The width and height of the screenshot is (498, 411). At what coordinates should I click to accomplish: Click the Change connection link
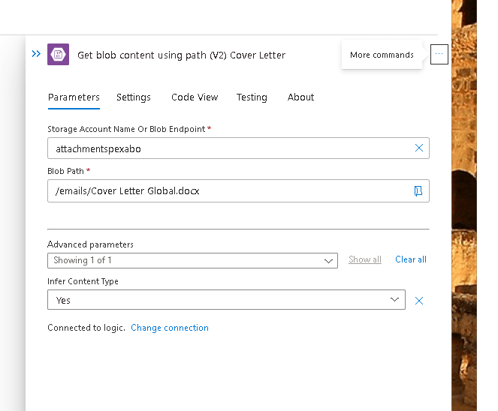tap(170, 328)
